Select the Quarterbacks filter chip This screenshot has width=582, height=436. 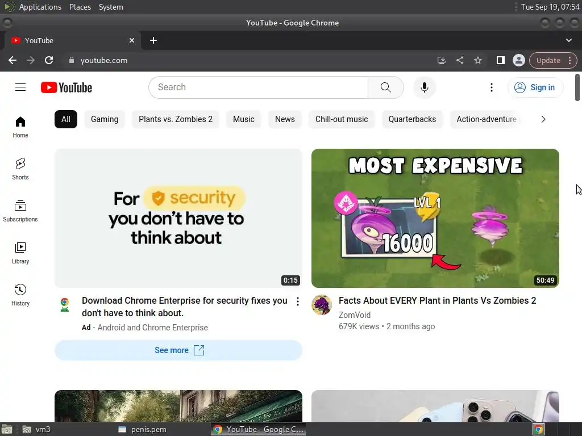point(412,119)
